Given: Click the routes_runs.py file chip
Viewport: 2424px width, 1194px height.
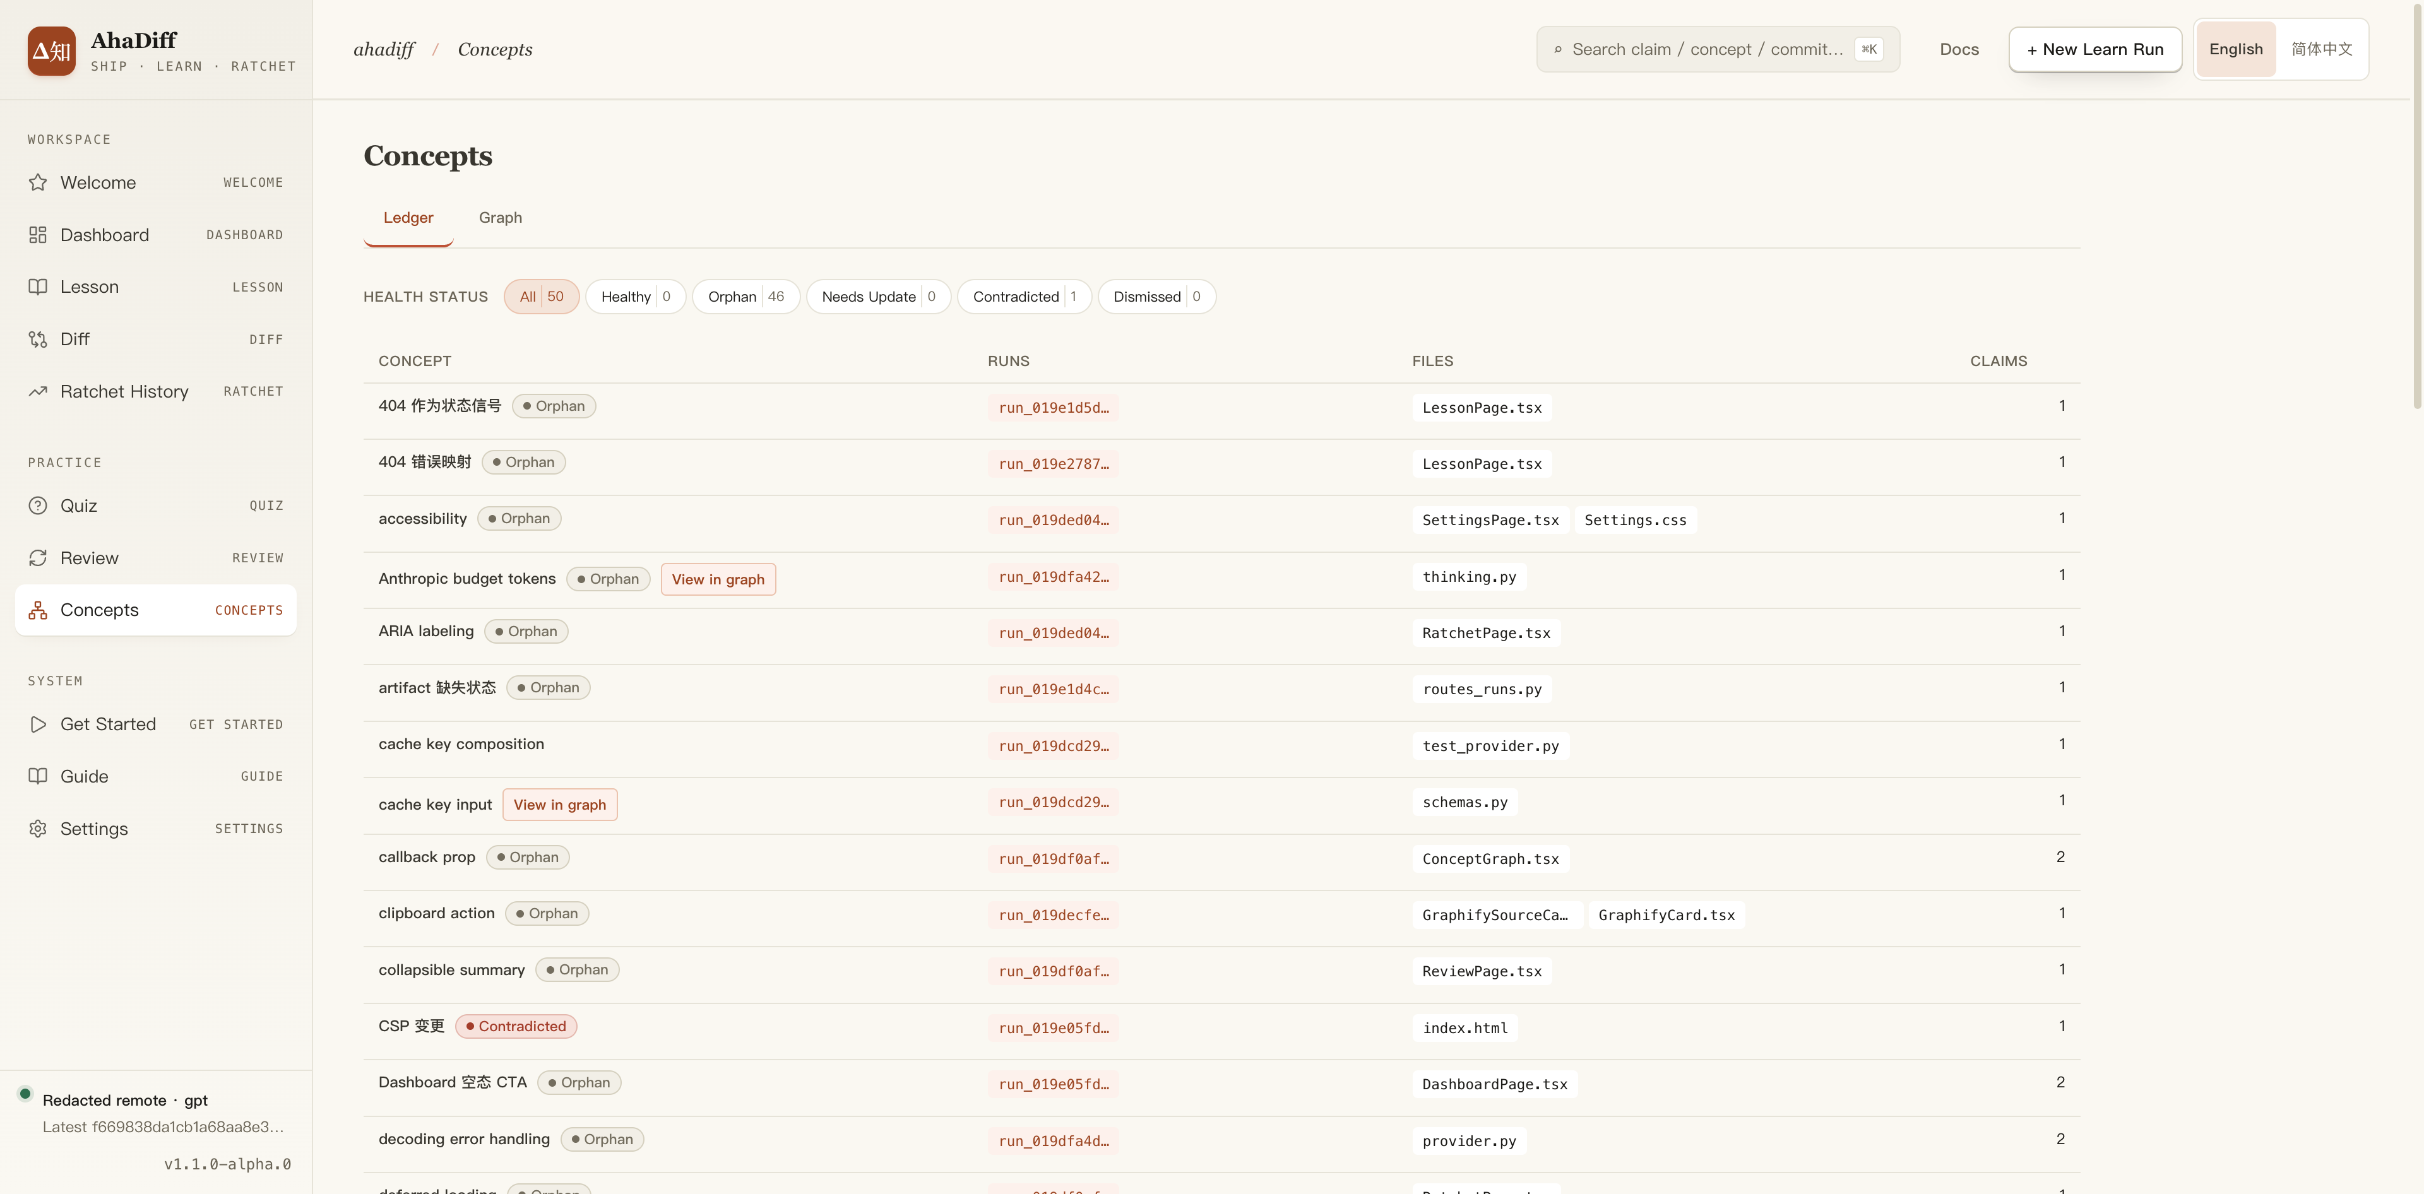Looking at the screenshot, I should 1482,690.
